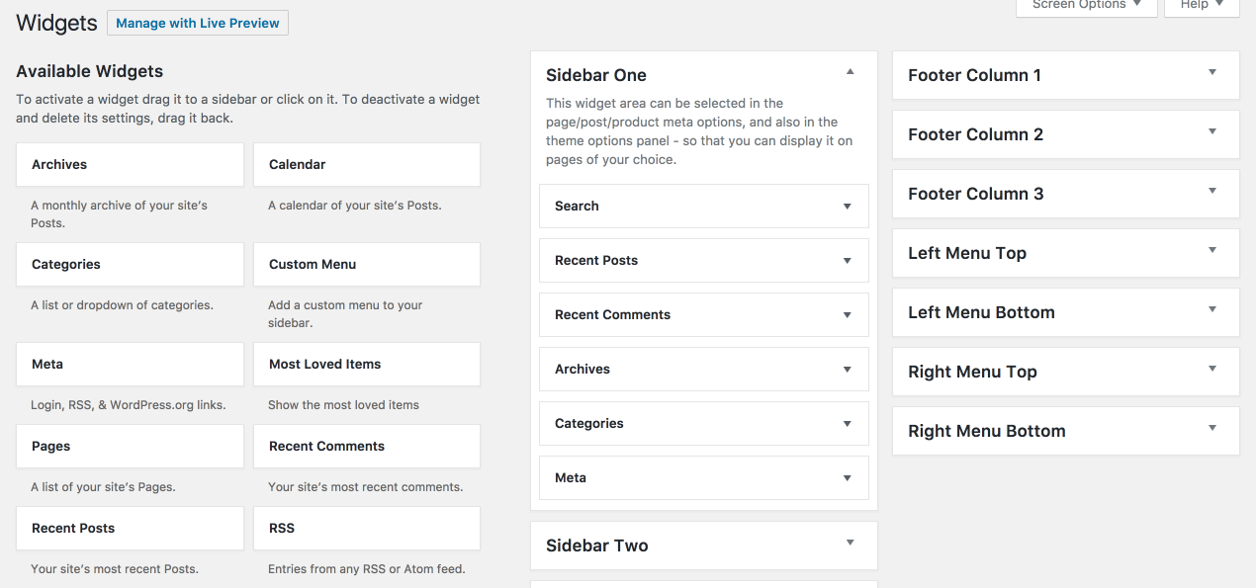Click the Sidebar Two heading text
This screenshot has width=1256, height=588.
pyautogui.click(x=597, y=546)
